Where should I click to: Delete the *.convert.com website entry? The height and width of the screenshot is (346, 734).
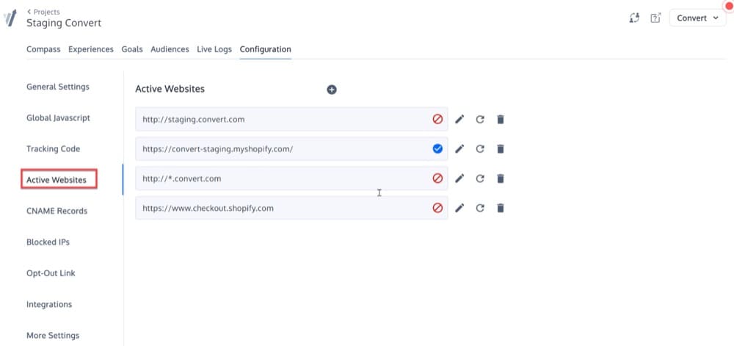[x=501, y=179]
